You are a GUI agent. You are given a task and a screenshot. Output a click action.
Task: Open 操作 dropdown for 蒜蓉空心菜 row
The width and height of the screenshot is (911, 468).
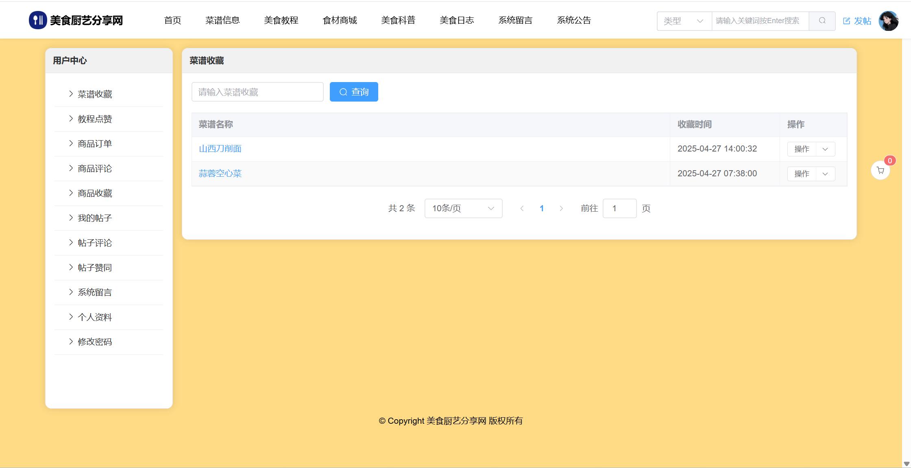pos(825,174)
